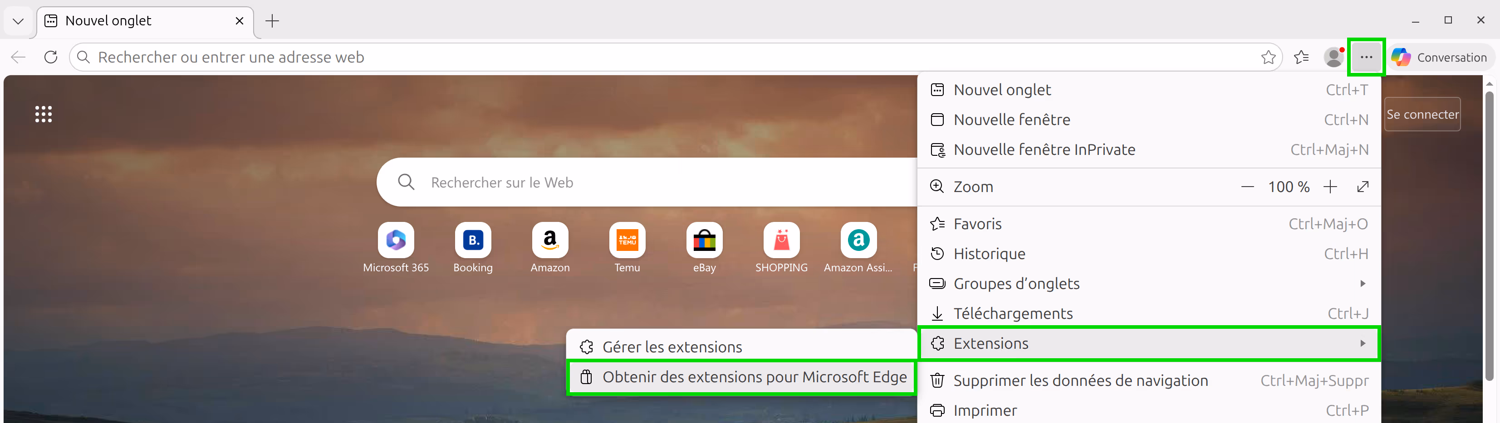Screen dimensions: 1500x423
Task: Expand the tab actions chevron menu
Action: 18,21
